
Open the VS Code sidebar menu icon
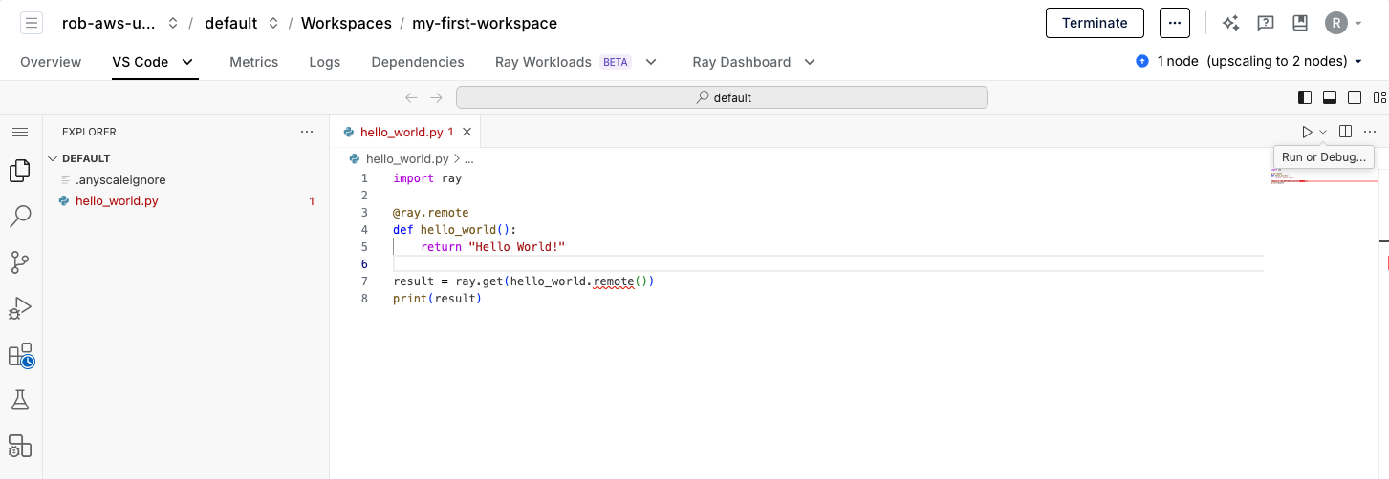tap(20, 132)
